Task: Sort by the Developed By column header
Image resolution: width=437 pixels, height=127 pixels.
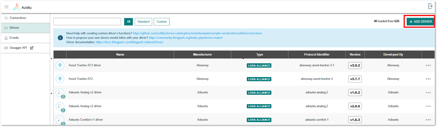Action: pos(393,55)
